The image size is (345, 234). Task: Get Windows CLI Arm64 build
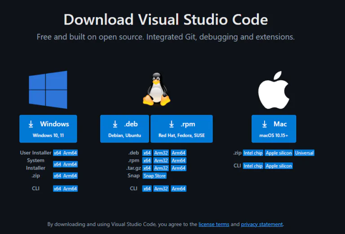[x=70, y=189]
